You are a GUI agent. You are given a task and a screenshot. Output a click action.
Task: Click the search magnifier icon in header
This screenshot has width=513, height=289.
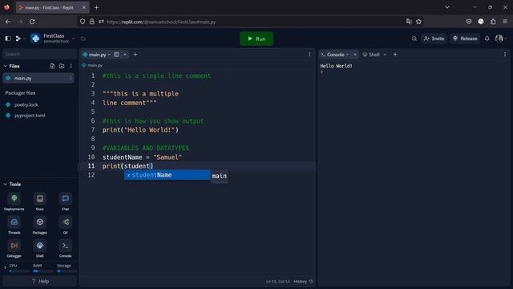point(414,39)
